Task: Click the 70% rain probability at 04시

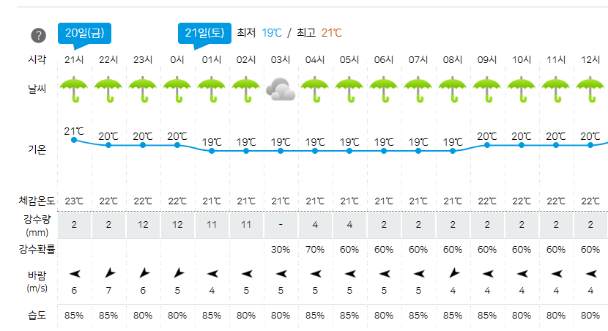Action: click(x=315, y=250)
